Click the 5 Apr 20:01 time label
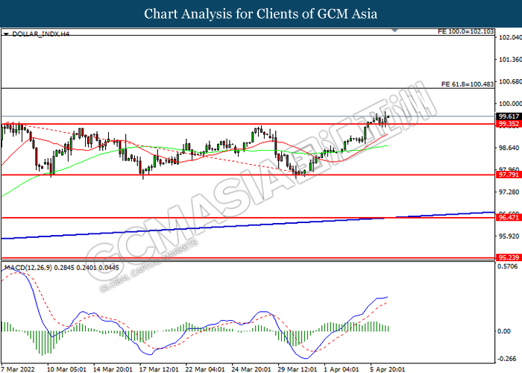Image resolution: width=522 pixels, height=373 pixels. point(388,369)
